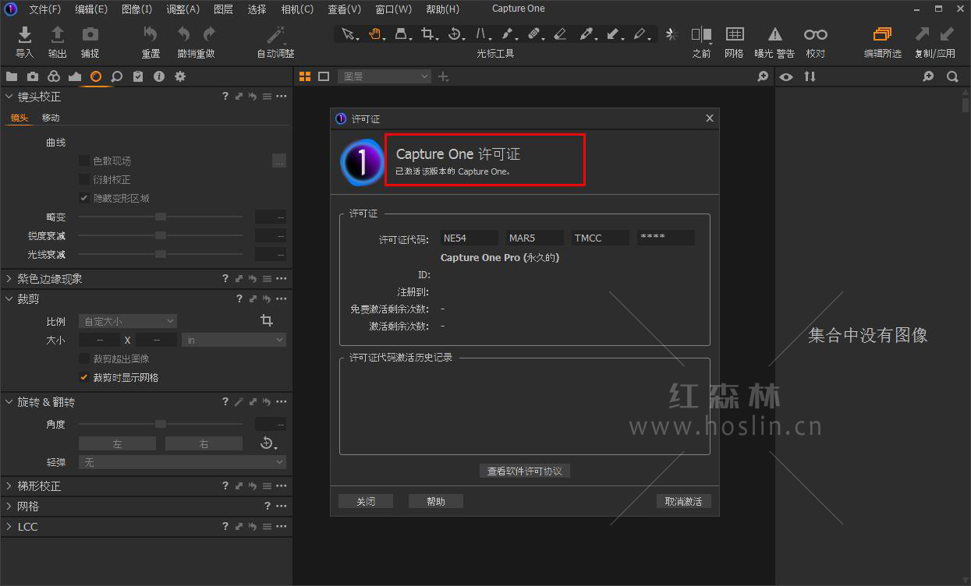The image size is (971, 586).
Task: Toggle the 裁剪超出图像 checkbox
Action: point(84,359)
